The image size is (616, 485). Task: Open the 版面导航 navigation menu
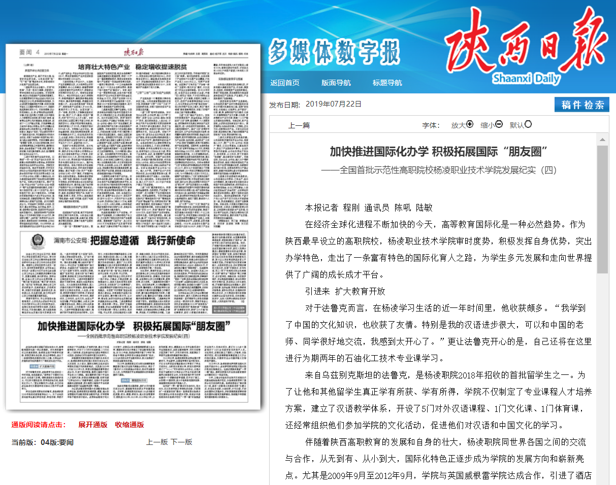click(336, 83)
